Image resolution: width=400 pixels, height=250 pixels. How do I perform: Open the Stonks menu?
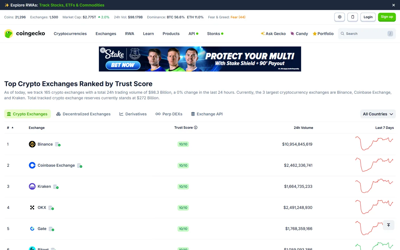point(215,33)
